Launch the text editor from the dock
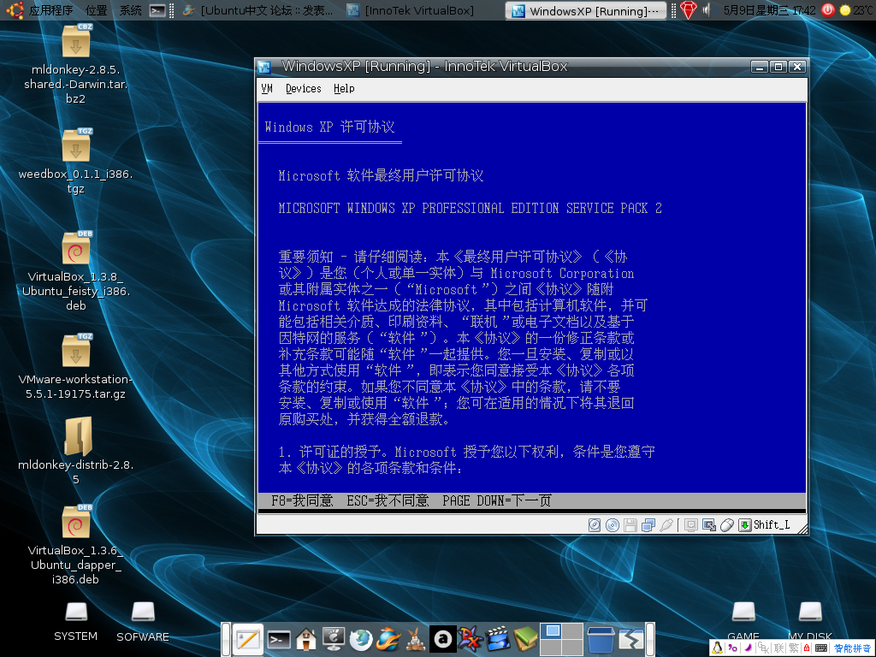This screenshot has width=876, height=657. (247, 639)
